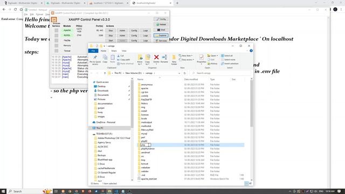Click History in the Open group
This screenshot has height=194, width=345.
click(x=212, y=64)
